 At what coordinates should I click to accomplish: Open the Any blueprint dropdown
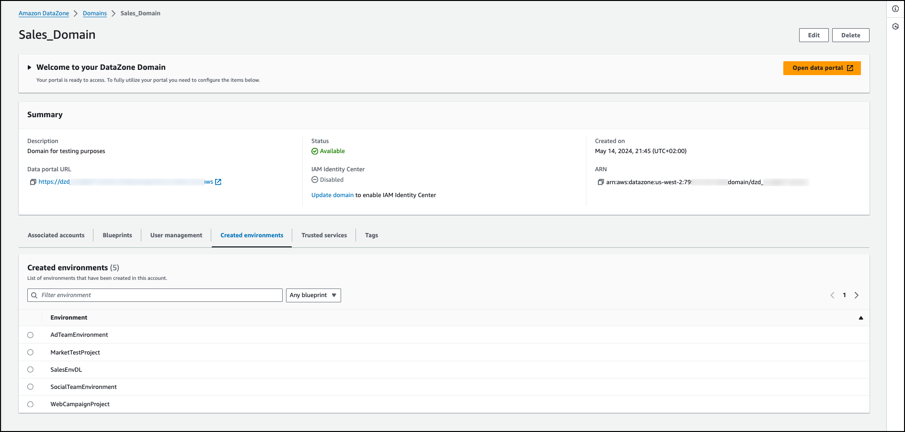pos(313,295)
